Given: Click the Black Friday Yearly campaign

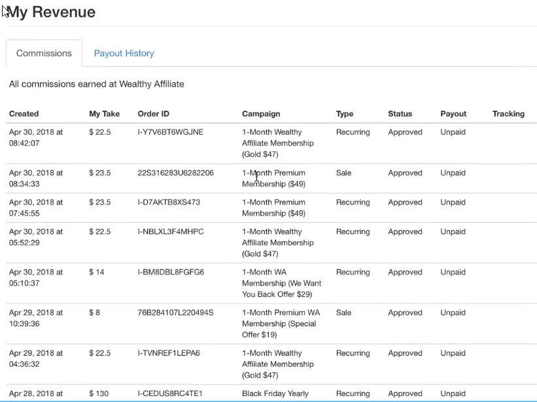Looking at the screenshot, I should pos(275,394).
